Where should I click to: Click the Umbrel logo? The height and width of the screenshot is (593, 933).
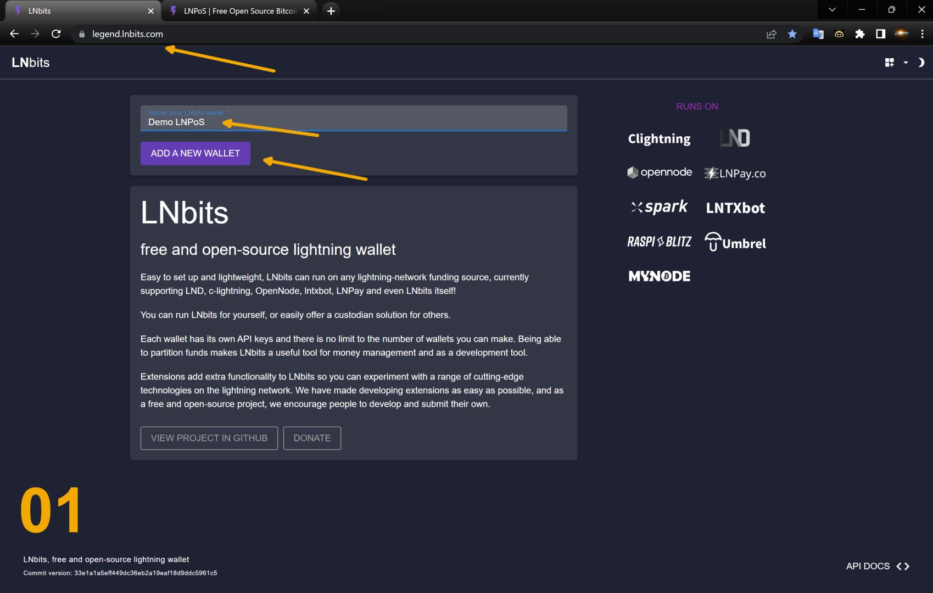click(x=735, y=242)
